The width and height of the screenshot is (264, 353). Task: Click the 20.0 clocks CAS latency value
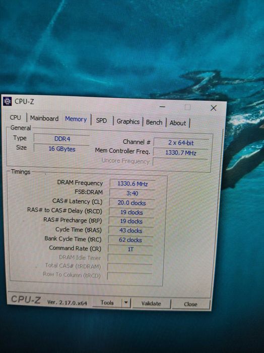click(131, 203)
